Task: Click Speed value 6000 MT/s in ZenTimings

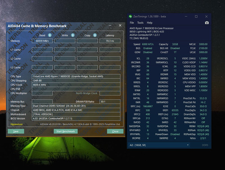Action: tap(148, 44)
